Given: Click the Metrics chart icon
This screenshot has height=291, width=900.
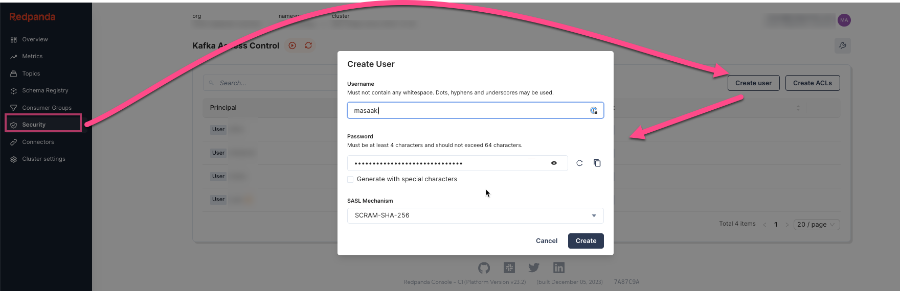Looking at the screenshot, I should coord(14,57).
